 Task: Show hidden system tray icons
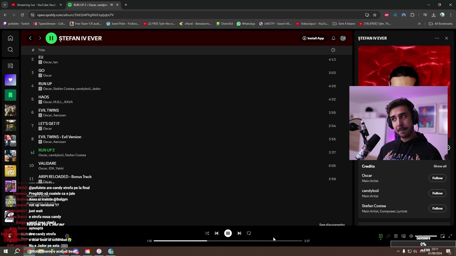tap(398, 251)
